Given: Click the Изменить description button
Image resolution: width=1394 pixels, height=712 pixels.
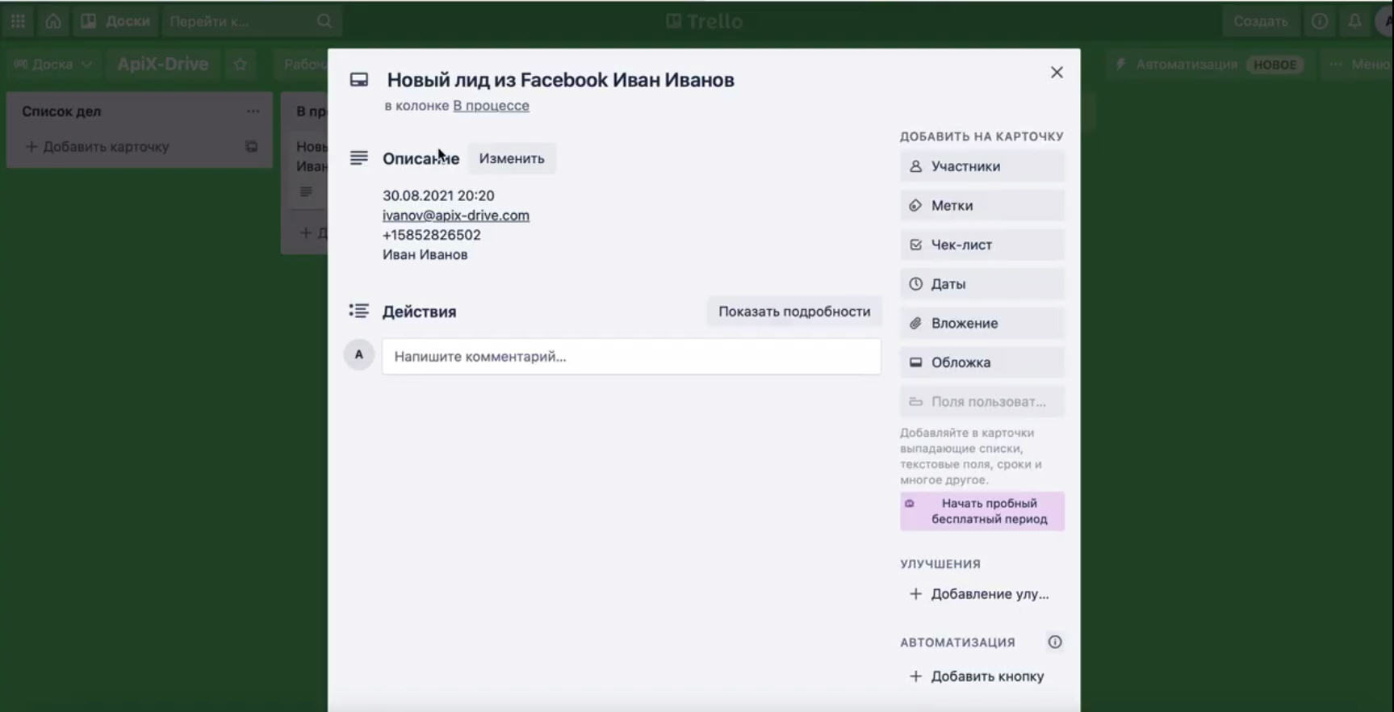Looking at the screenshot, I should click(512, 158).
